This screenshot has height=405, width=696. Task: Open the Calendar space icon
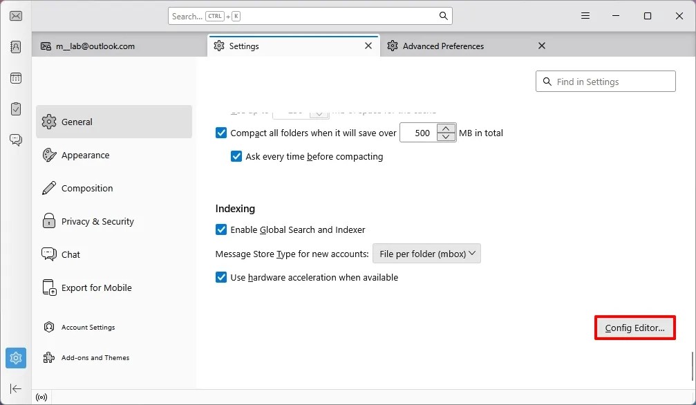tap(16, 78)
